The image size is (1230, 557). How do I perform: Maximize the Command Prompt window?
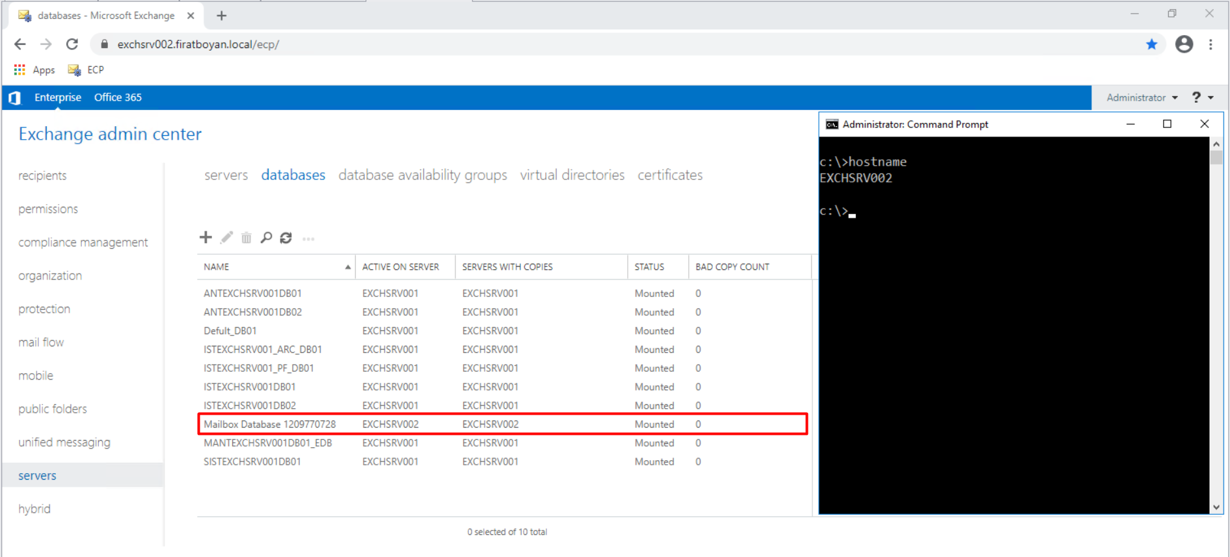coord(1167,123)
